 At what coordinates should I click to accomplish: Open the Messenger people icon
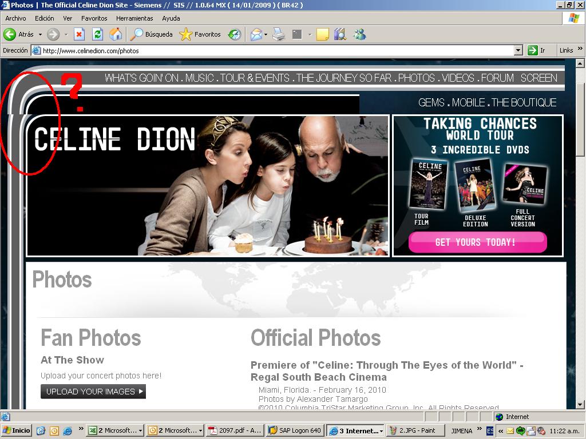point(359,34)
